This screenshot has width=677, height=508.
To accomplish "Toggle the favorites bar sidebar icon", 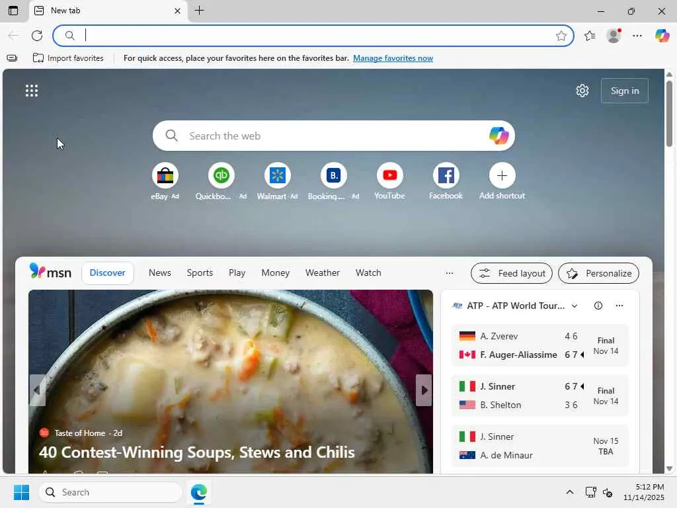I will pos(12,58).
